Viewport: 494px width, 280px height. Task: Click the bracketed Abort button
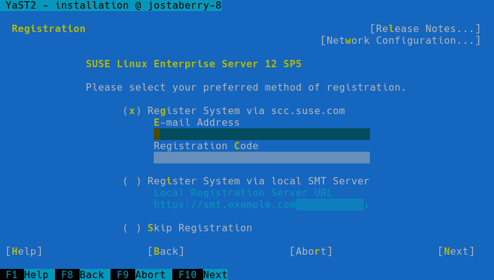311,252
